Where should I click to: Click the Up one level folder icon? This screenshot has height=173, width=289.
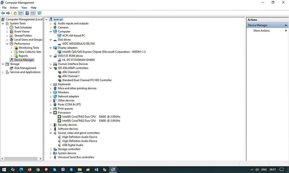coord(15,13)
